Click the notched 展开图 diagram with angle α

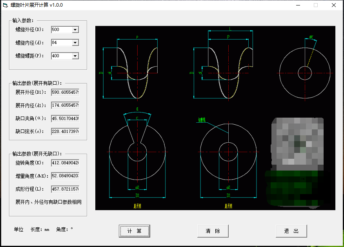(x=137, y=151)
